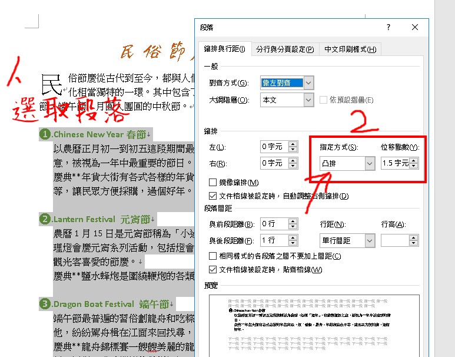Open the 大綱階層 outline level dropdown

309,100
